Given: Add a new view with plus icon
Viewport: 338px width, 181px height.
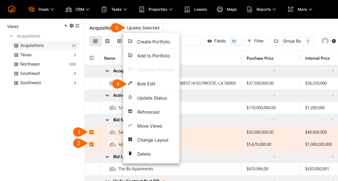Looking at the screenshot, I should coord(65,26).
